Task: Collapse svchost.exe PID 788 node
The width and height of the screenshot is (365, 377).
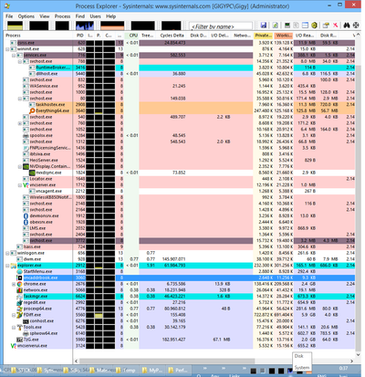Action: [20, 61]
